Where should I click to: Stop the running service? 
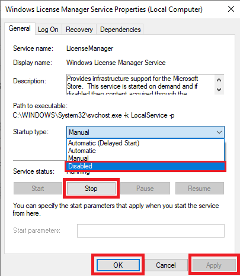(x=91, y=189)
